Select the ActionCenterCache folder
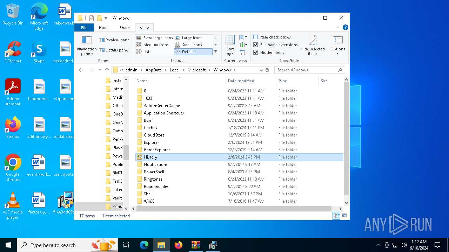 (x=239, y=106)
